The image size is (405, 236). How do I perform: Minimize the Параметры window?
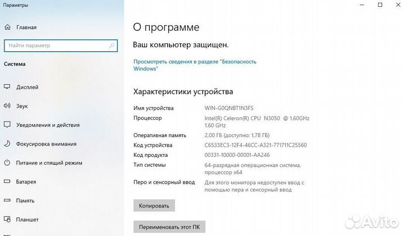click(362, 5)
